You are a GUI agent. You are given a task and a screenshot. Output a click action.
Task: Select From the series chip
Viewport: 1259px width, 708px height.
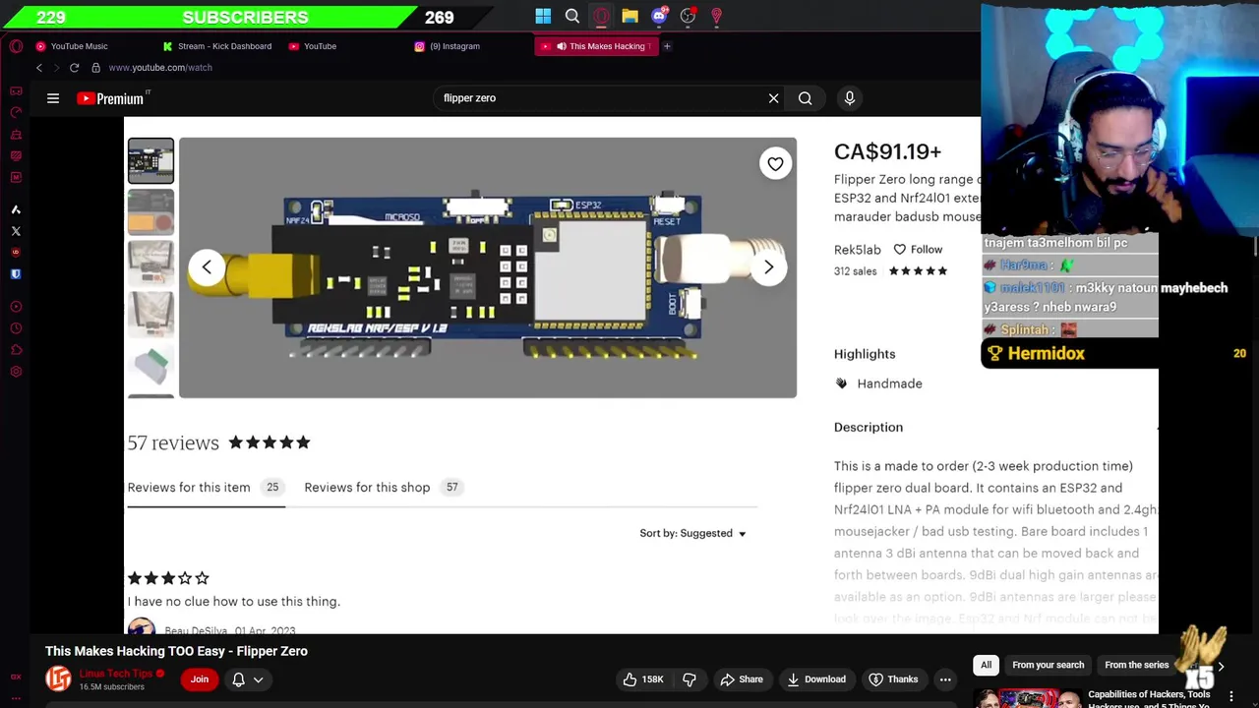tap(1136, 666)
